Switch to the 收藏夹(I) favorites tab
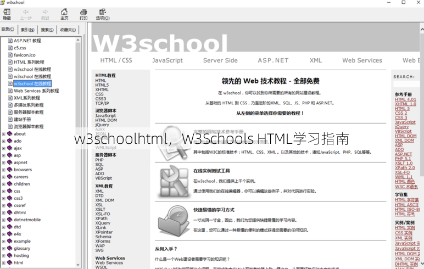The height and width of the screenshot is (269, 424). tap(68, 30)
